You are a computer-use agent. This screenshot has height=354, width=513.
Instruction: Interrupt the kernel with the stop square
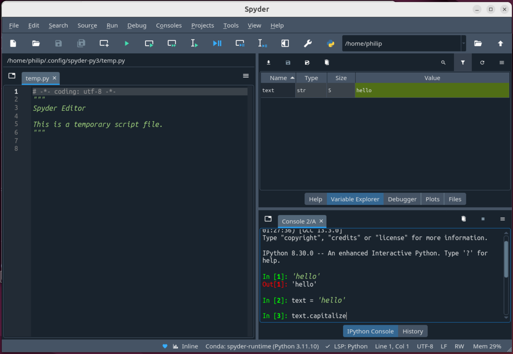(483, 219)
